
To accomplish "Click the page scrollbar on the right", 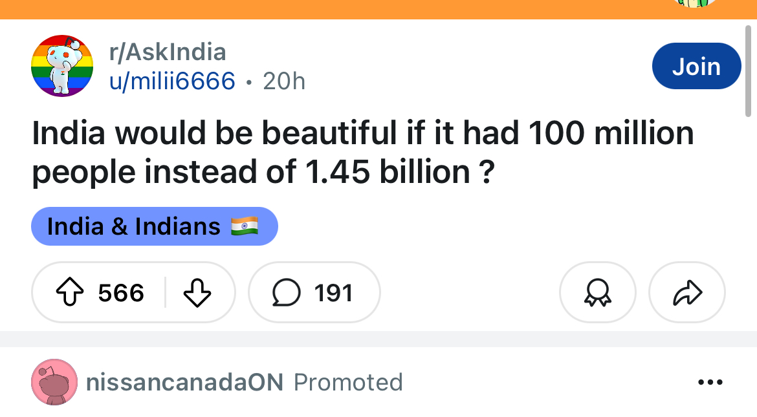I will 749,71.
